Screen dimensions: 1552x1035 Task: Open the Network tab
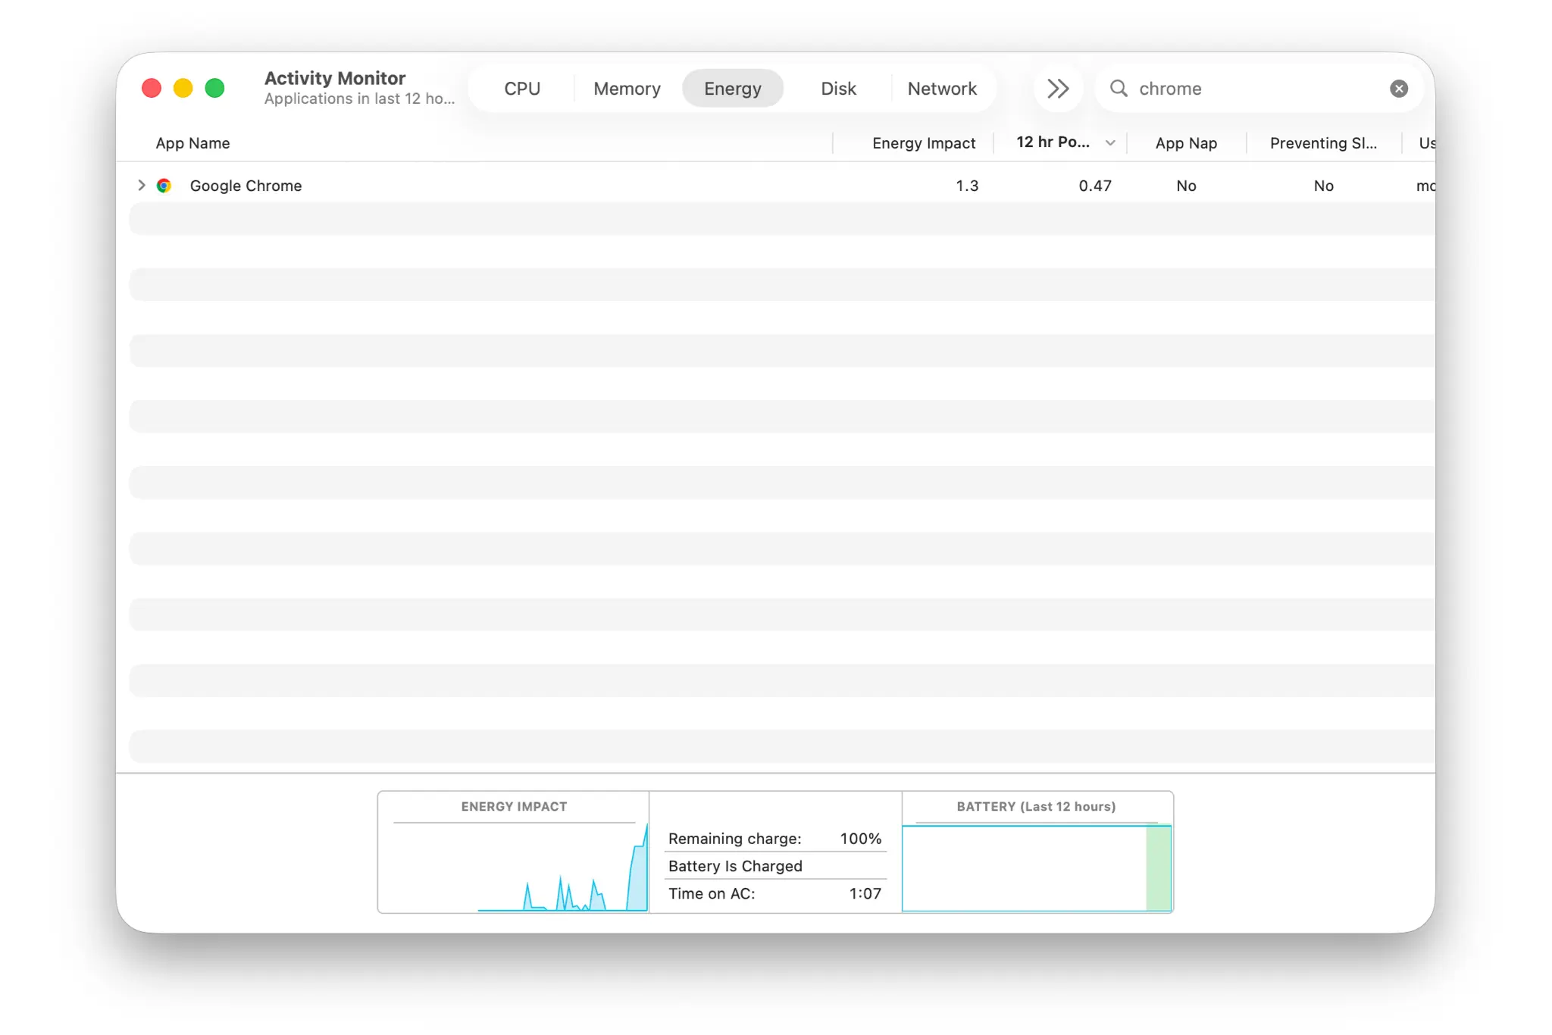pos(942,89)
